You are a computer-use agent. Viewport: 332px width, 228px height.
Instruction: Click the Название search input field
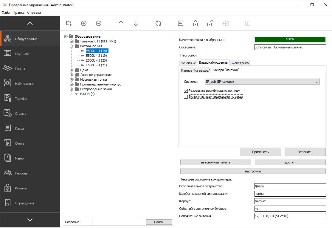[118, 222]
